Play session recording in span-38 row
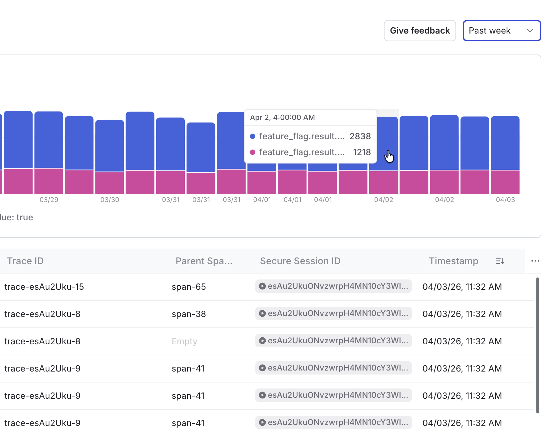This screenshot has width=554, height=436. (262, 313)
